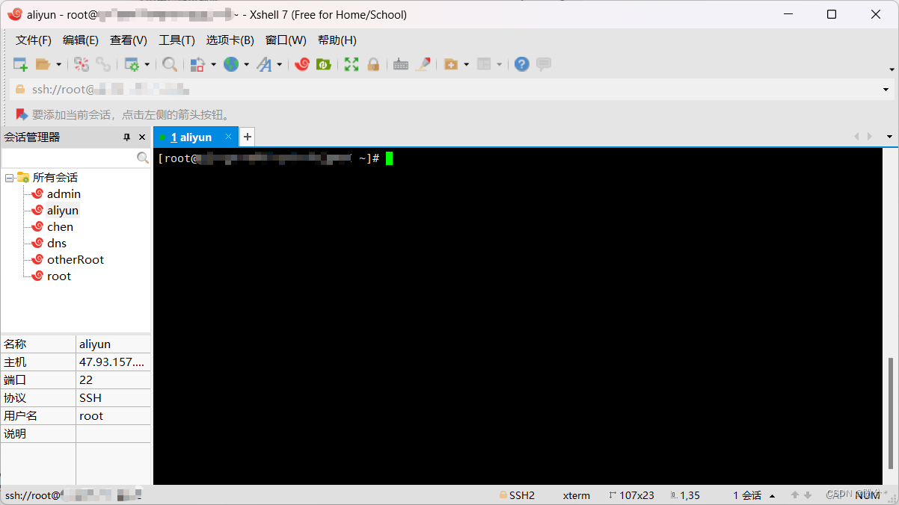The height and width of the screenshot is (505, 899).
Task: Click the SSH2 status bar entry
Action: click(x=517, y=495)
